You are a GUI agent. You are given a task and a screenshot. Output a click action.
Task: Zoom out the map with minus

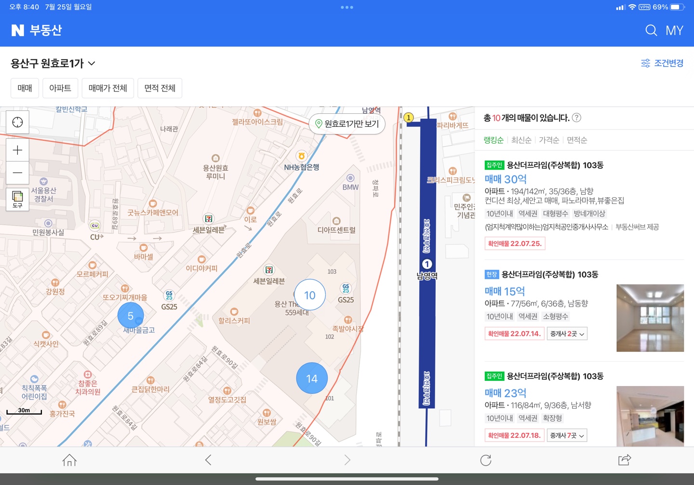17,173
